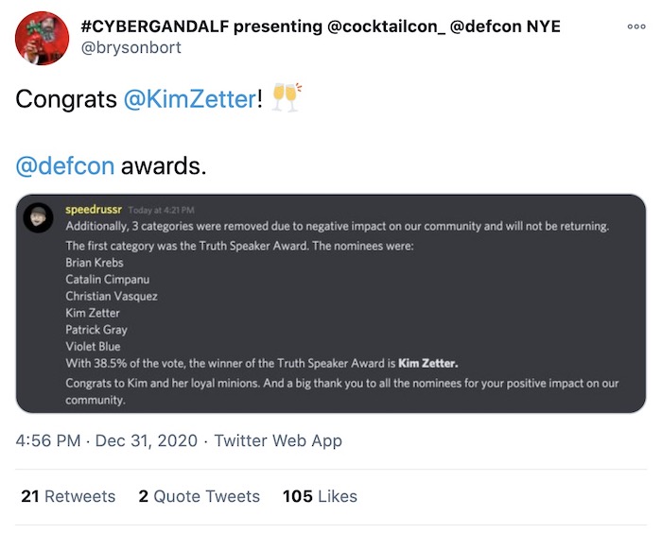Open the tweet's more options menu
This screenshot has width=662, height=533.
636,27
